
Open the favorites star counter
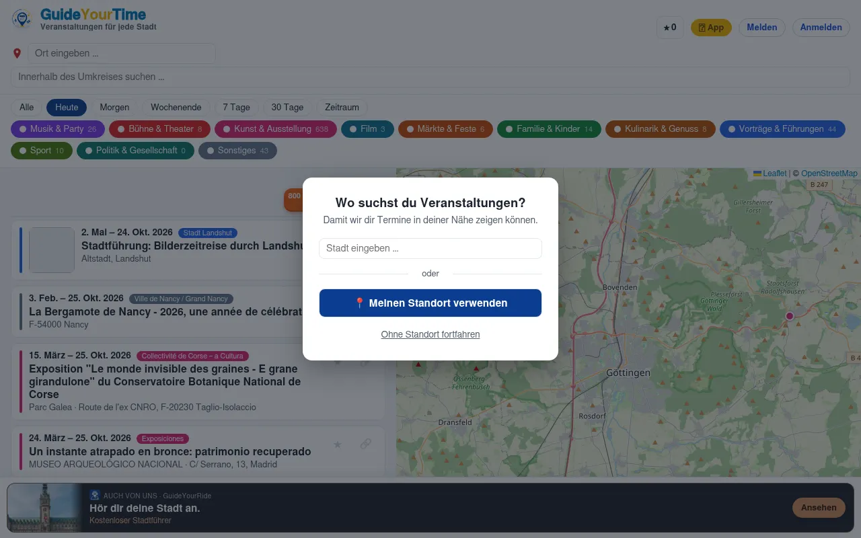point(670,28)
